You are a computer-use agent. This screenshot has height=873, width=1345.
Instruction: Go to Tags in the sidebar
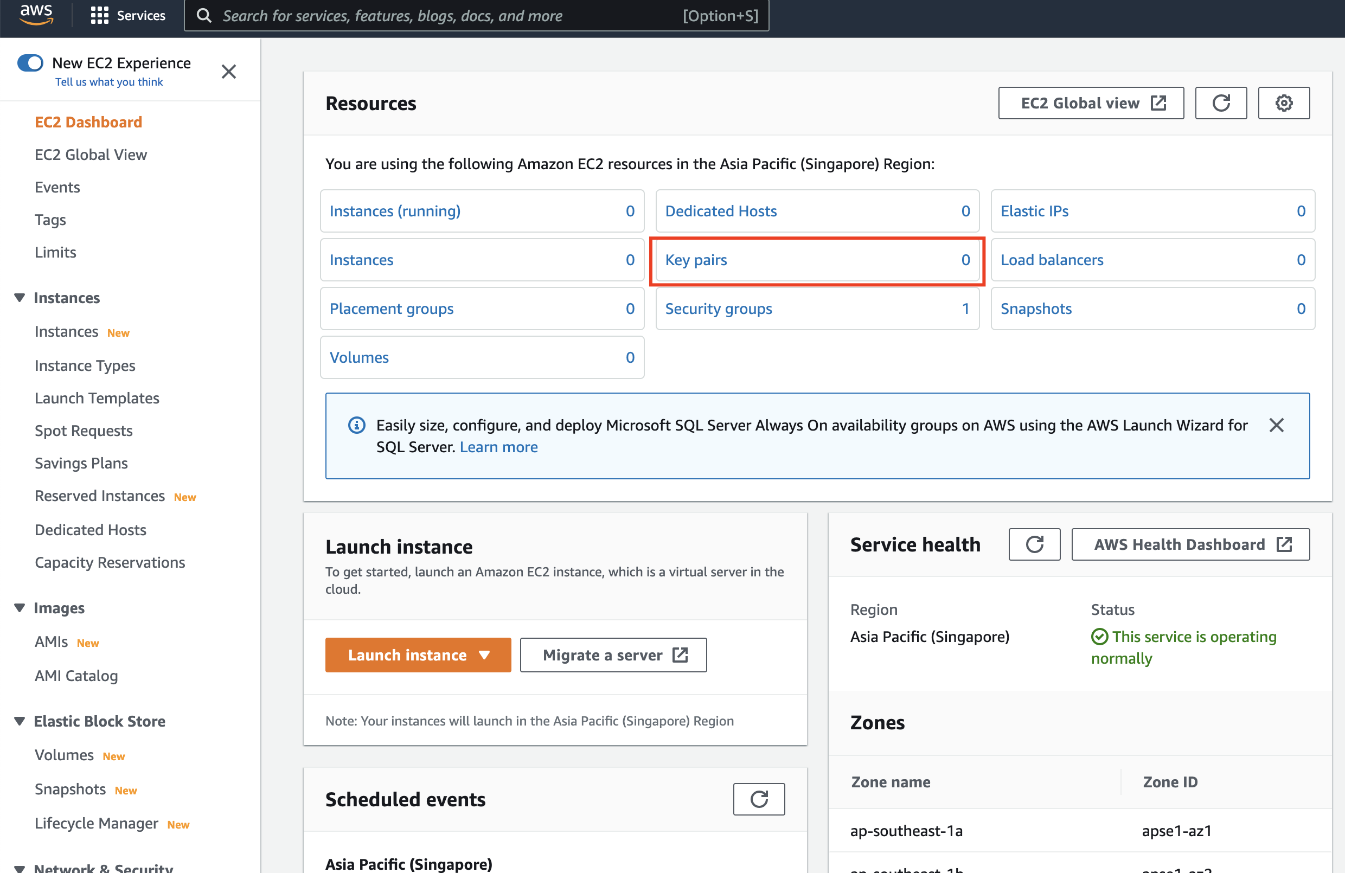coord(50,220)
